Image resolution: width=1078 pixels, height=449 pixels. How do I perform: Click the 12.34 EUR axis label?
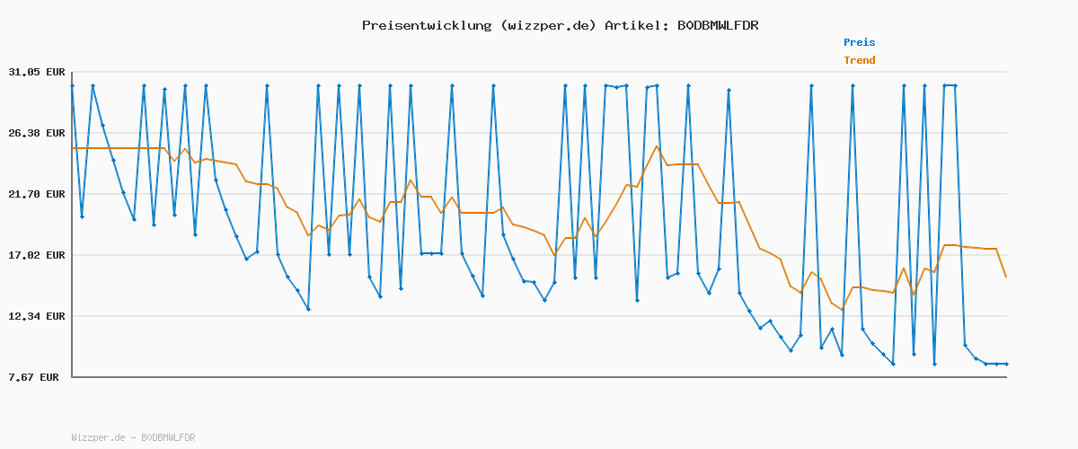pos(37,316)
